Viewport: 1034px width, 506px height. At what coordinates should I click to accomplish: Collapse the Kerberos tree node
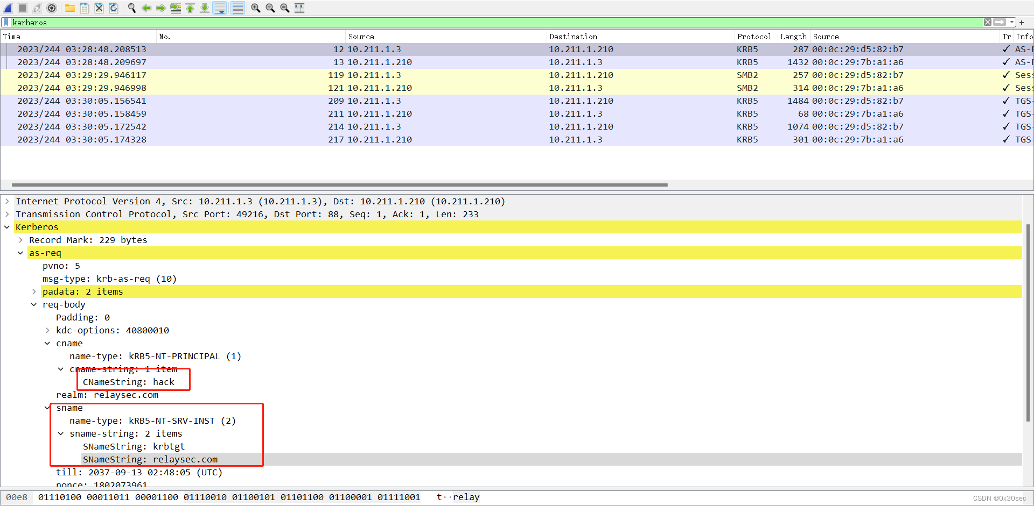tap(7, 227)
